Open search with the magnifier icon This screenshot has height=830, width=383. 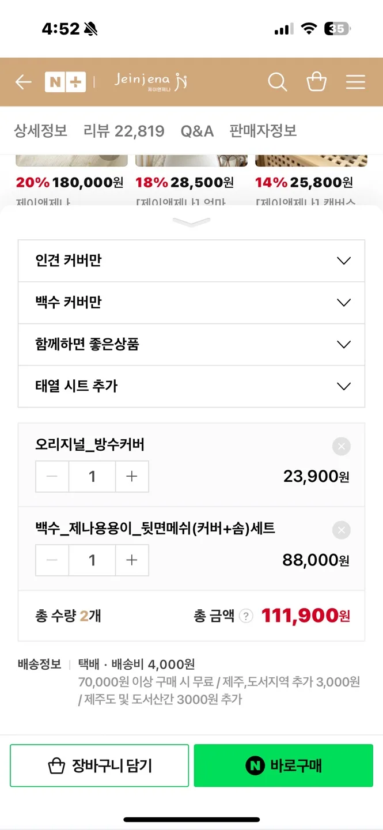click(x=278, y=82)
